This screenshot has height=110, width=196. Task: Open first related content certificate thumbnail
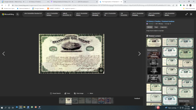click(154, 42)
